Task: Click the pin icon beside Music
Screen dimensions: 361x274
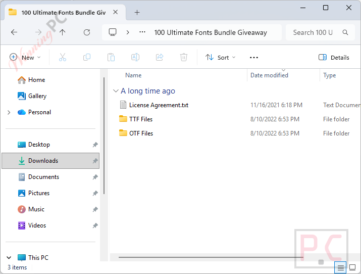Action: (95, 209)
